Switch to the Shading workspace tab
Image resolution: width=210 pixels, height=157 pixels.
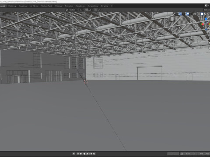[x=58, y=6]
